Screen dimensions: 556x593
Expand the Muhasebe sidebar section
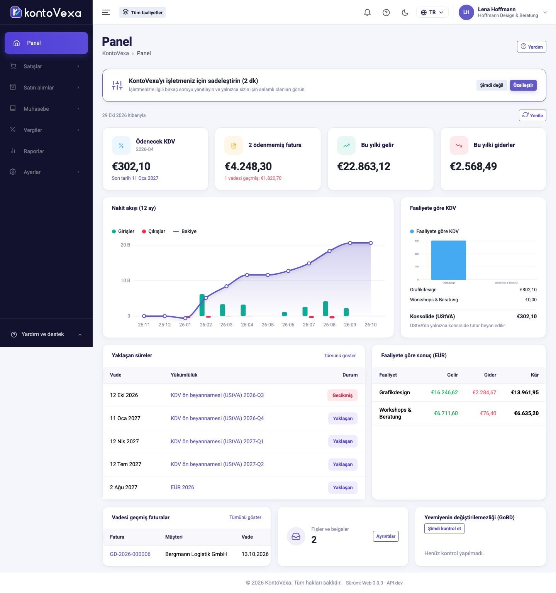(x=46, y=109)
